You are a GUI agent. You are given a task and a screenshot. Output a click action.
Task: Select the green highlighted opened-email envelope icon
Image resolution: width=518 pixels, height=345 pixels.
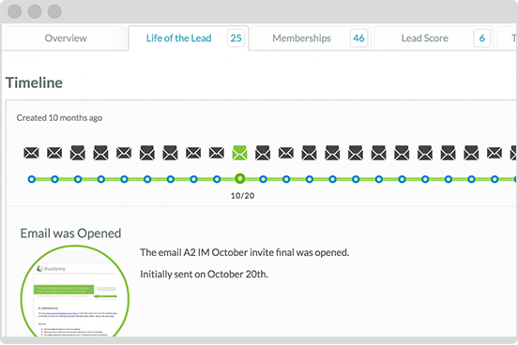pos(240,153)
